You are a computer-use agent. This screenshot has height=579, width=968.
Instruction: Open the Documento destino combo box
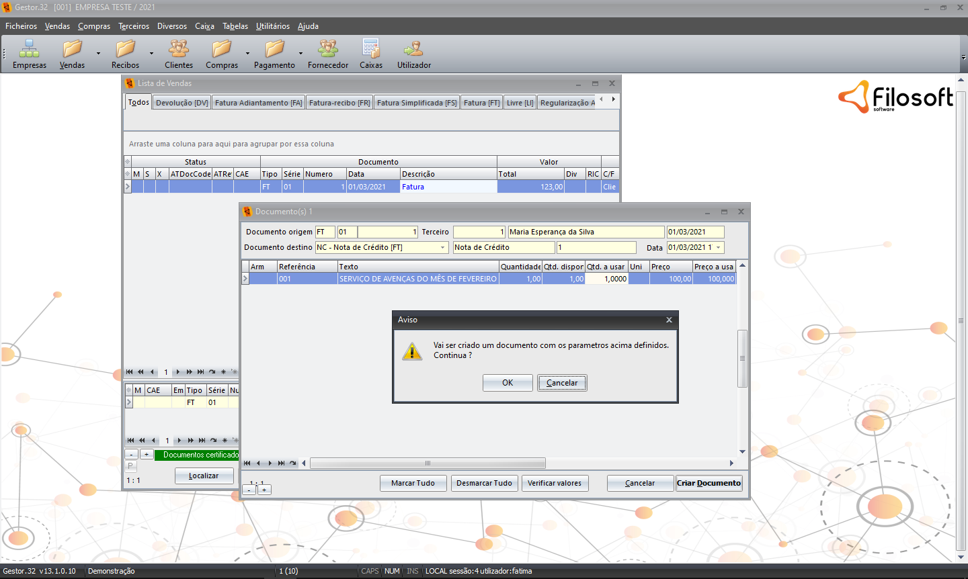pyautogui.click(x=443, y=248)
